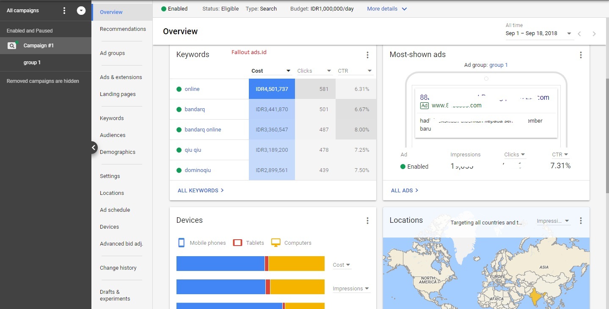
Task: Open the Locations navigation page
Action: point(112,193)
